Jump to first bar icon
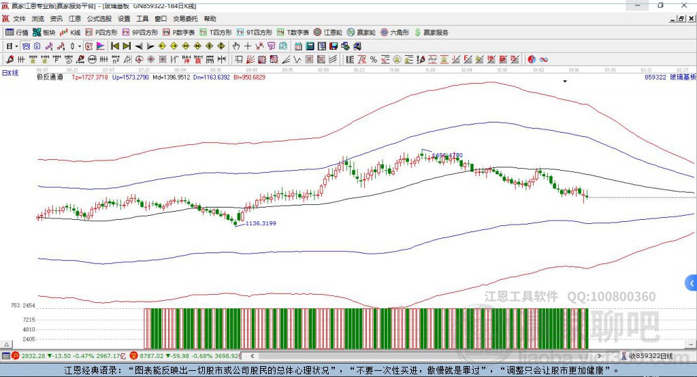The width and height of the screenshot is (697, 377). tap(114, 46)
